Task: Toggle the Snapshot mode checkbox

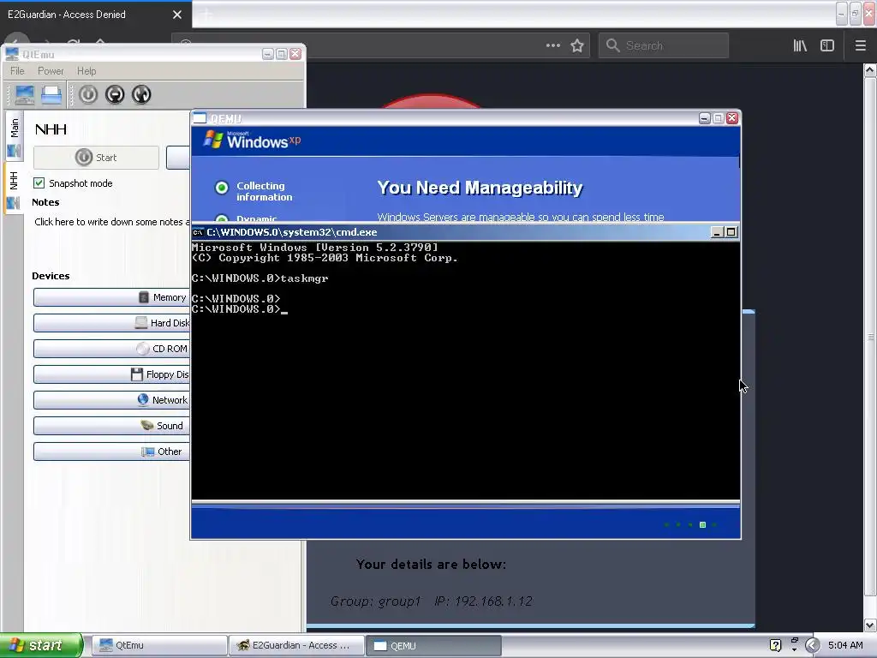Action: [39, 183]
